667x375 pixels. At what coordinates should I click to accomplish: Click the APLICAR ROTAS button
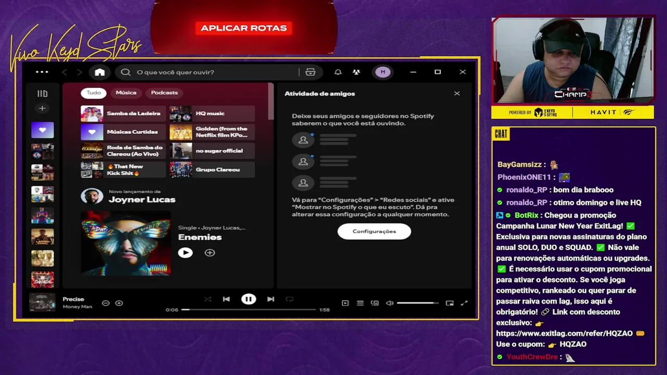pyautogui.click(x=244, y=28)
